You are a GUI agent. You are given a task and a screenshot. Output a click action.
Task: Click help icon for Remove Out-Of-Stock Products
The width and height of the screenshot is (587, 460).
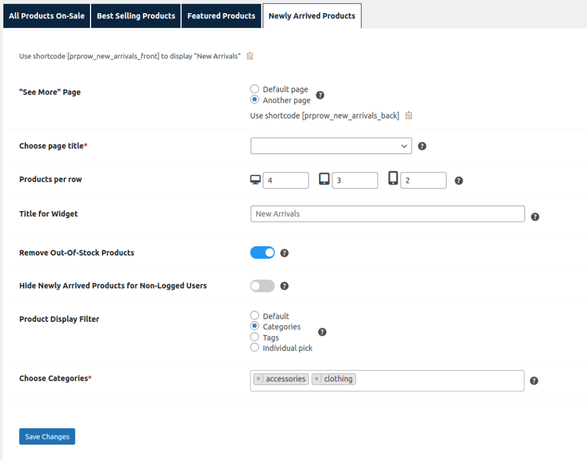(x=284, y=253)
